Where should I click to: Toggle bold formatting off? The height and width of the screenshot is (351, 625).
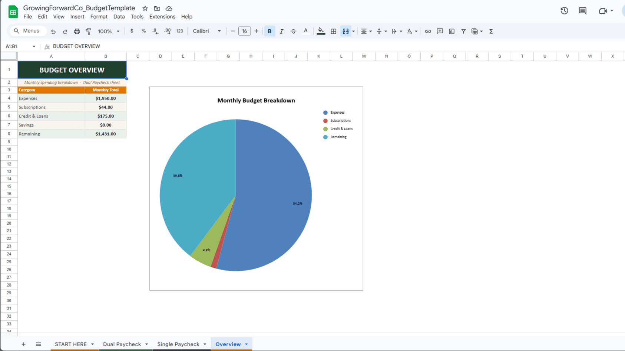[x=269, y=31]
